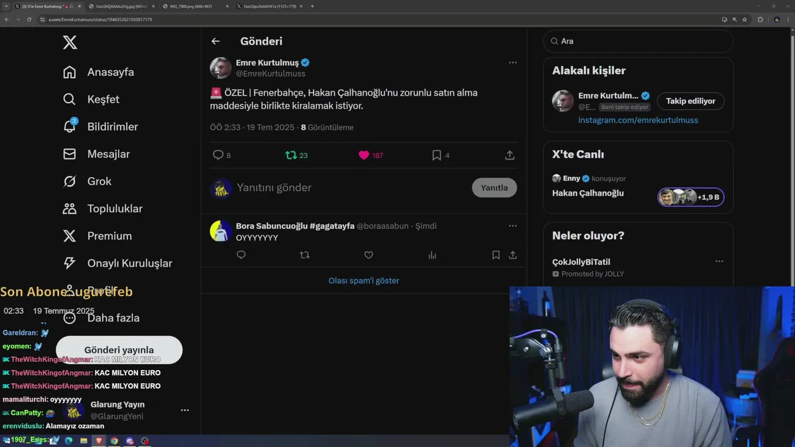Click Gönderi yayınla post button
Image resolution: width=795 pixels, height=447 pixels.
tap(119, 350)
